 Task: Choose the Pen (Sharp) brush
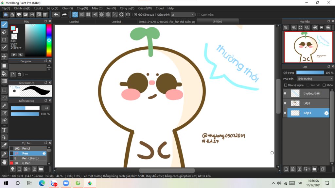[28, 158]
